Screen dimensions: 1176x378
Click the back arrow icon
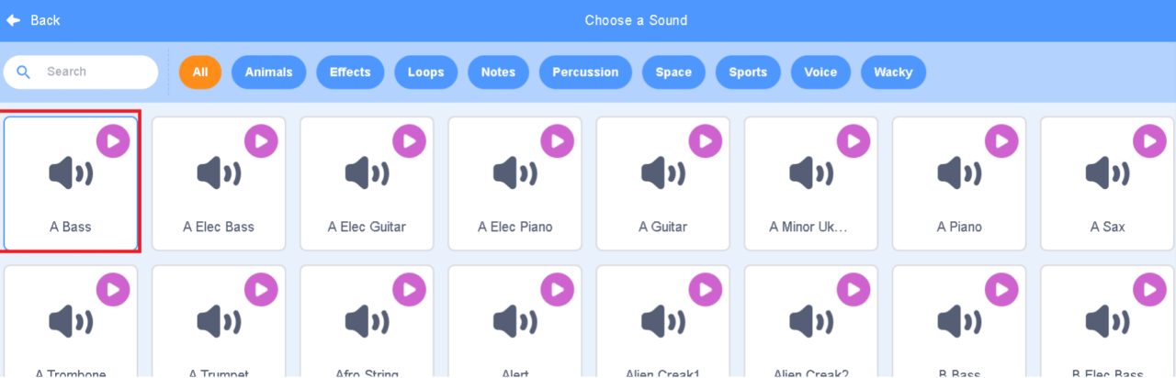(14, 20)
